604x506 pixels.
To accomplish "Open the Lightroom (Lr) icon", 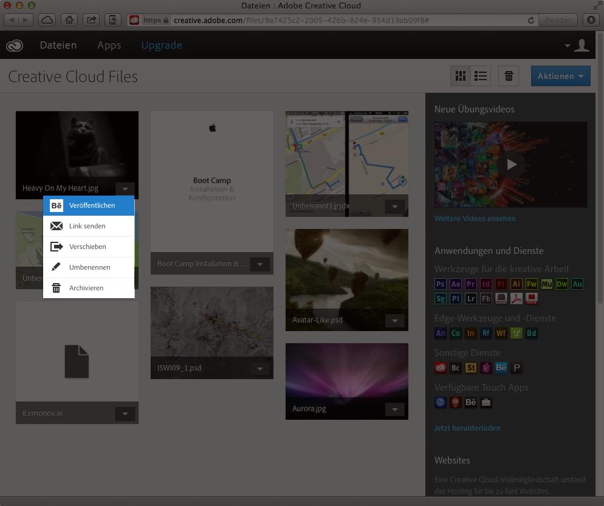I will 471,298.
